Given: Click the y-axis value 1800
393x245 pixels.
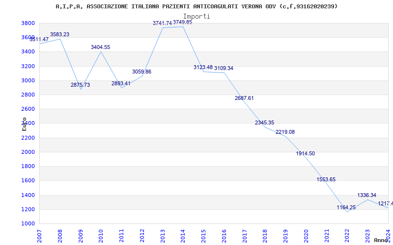Looking at the screenshot, I should click(28, 166).
